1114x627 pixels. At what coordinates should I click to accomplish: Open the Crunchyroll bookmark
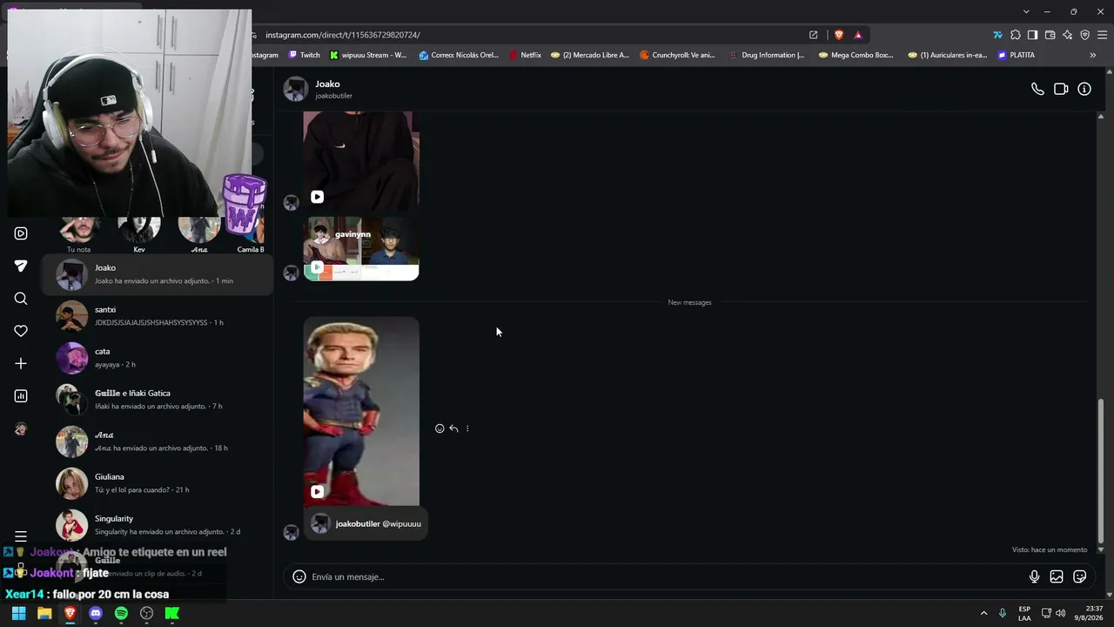tap(677, 55)
